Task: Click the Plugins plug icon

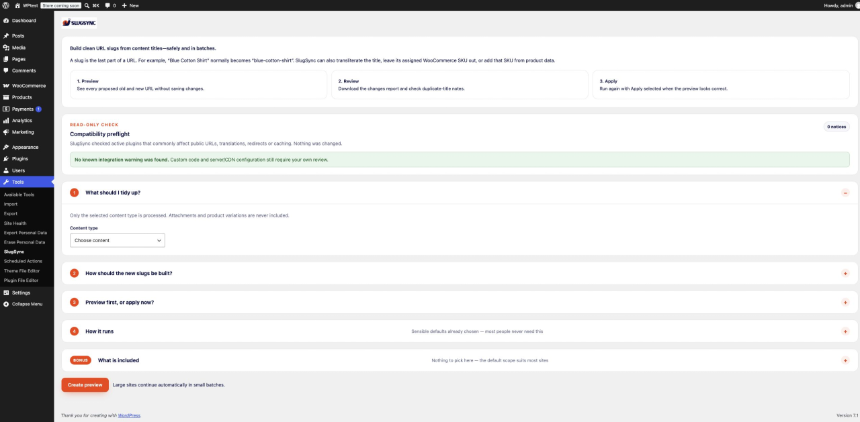Action: (x=6, y=159)
